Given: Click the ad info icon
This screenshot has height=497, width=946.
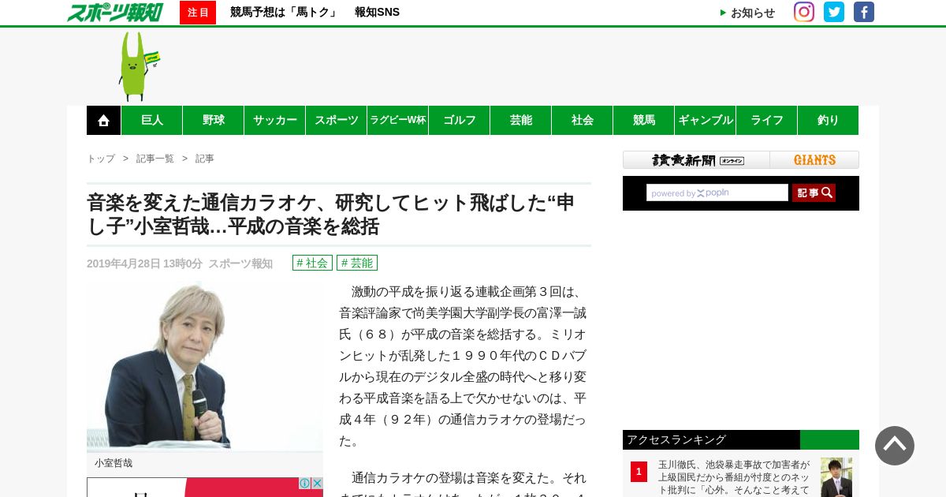Looking at the screenshot, I should [x=305, y=483].
